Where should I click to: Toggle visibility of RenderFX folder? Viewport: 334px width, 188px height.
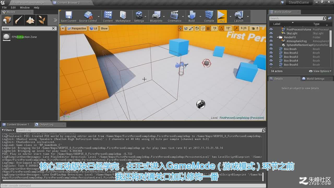(271, 37)
